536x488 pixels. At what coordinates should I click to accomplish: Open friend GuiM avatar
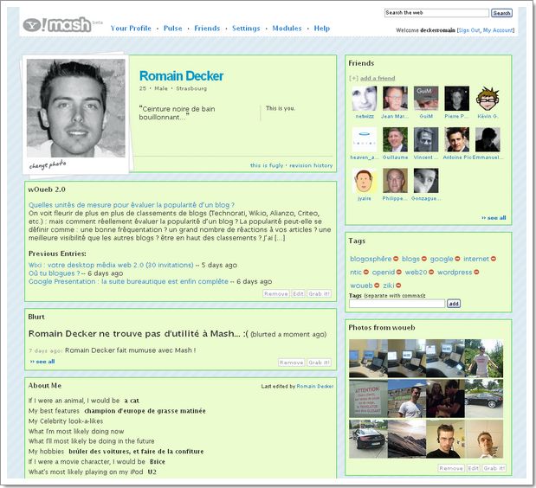pyautogui.click(x=426, y=99)
